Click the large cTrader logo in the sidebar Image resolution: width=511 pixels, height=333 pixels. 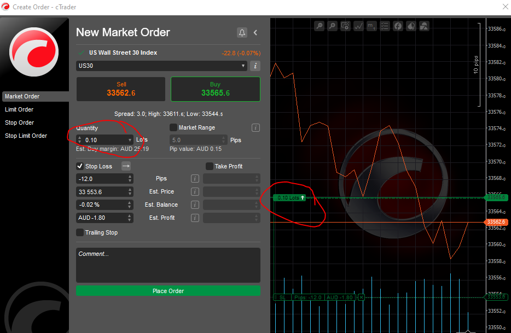click(x=34, y=52)
